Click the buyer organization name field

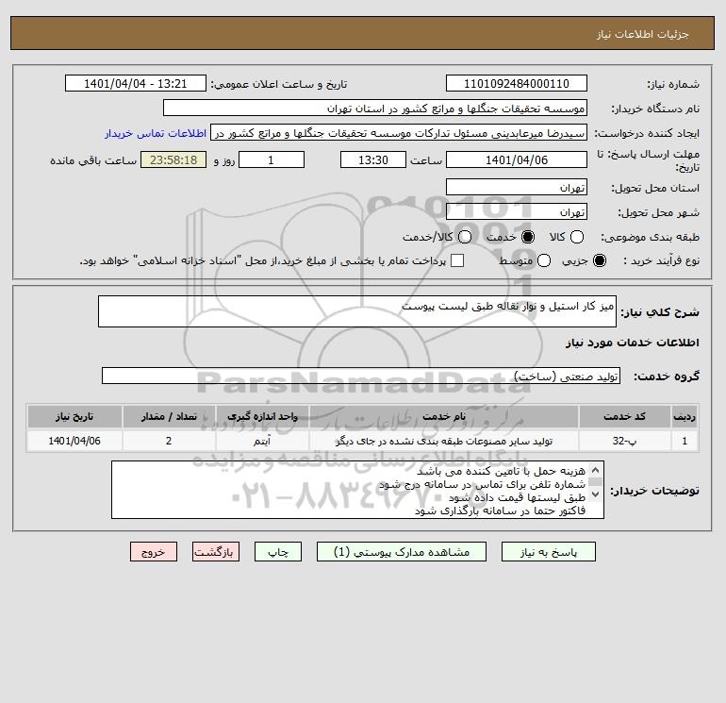pos(375,109)
